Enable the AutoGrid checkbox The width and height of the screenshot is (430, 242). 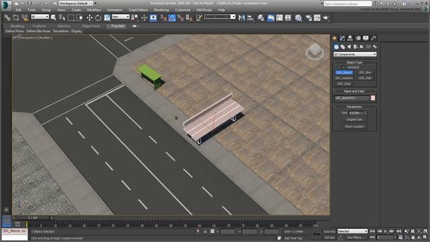tap(343, 67)
